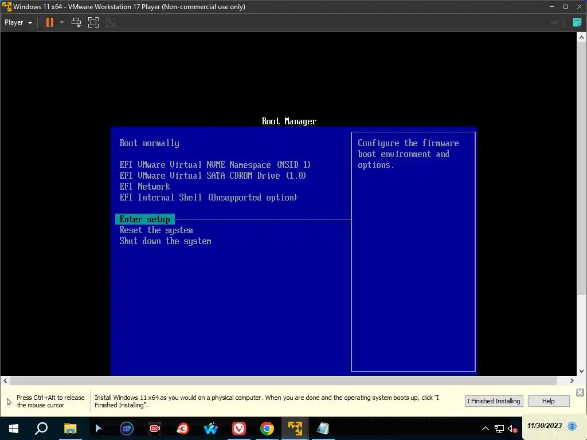This screenshot has height=440, width=587.
Task: Open Windows taskbar search
Action: coord(41,429)
